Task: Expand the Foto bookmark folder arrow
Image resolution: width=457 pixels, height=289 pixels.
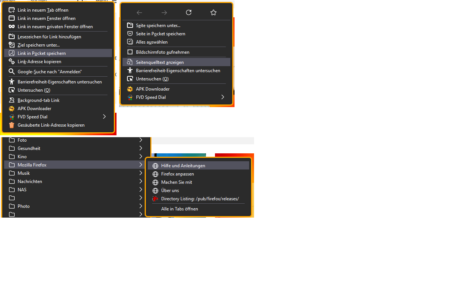Action: click(141, 140)
